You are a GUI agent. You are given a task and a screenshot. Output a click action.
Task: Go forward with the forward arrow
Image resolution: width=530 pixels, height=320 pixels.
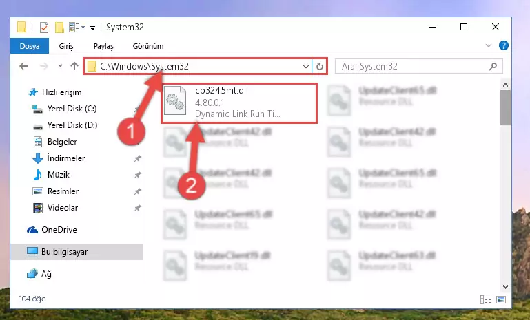(x=44, y=66)
